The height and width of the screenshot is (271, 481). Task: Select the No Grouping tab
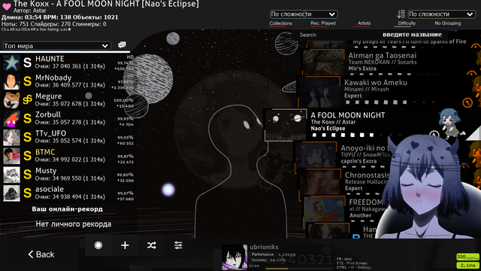[x=448, y=23]
